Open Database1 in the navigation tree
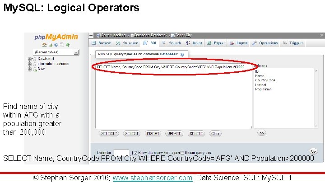 click(46, 59)
